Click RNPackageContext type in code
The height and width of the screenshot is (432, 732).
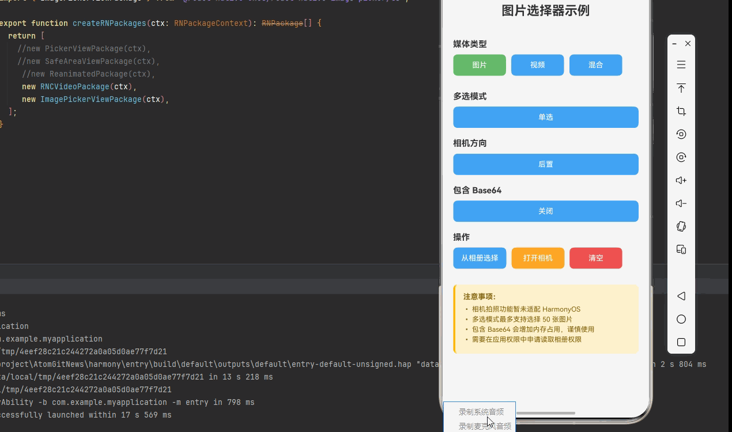click(211, 23)
